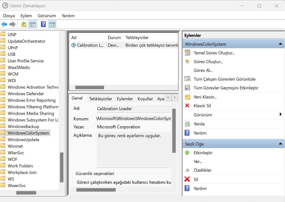Select the Windows Error Reporting folder
The width and height of the screenshot is (285, 202).
point(32,100)
